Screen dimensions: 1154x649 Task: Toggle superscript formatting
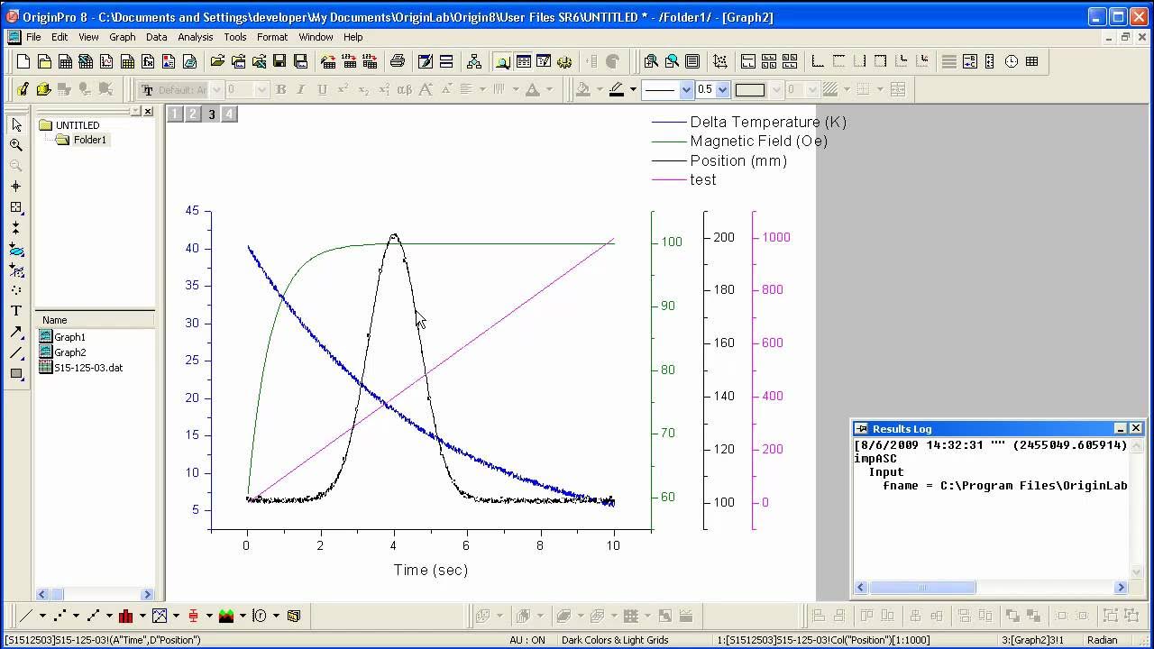tap(343, 89)
